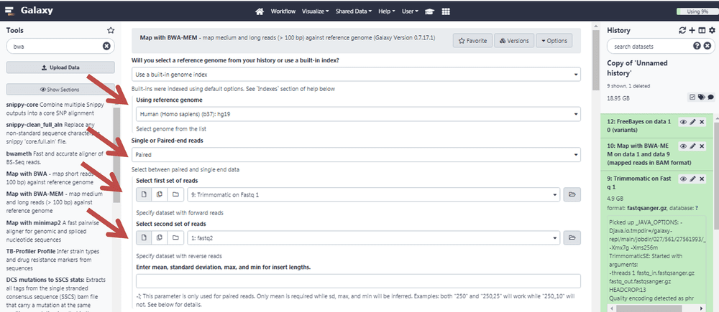This screenshot has height=312, width=719.
Task: Add tool to Favorites
Action: coord(473,41)
